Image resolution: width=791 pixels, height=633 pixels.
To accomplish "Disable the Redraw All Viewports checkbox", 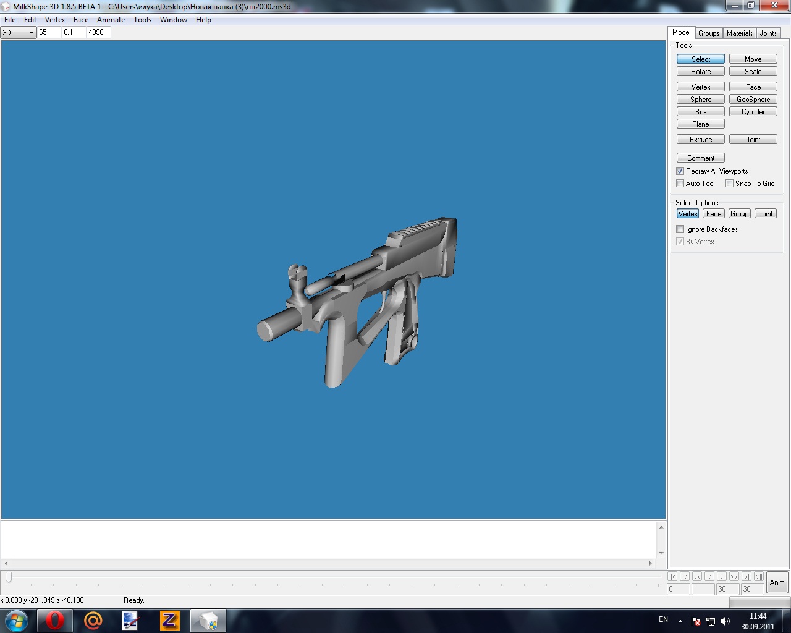I will pyautogui.click(x=680, y=171).
